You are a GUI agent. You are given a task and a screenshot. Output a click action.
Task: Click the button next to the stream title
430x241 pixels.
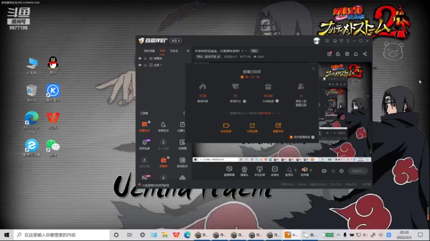point(254,51)
